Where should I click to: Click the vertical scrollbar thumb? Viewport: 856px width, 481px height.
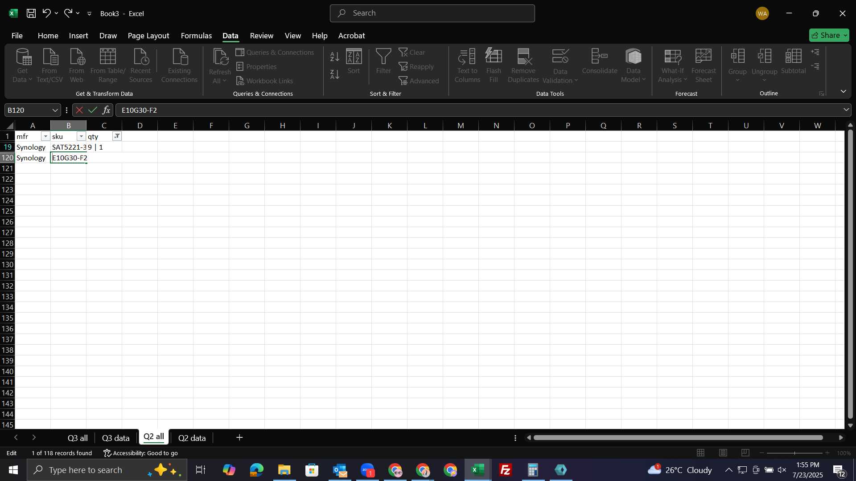[x=850, y=274]
